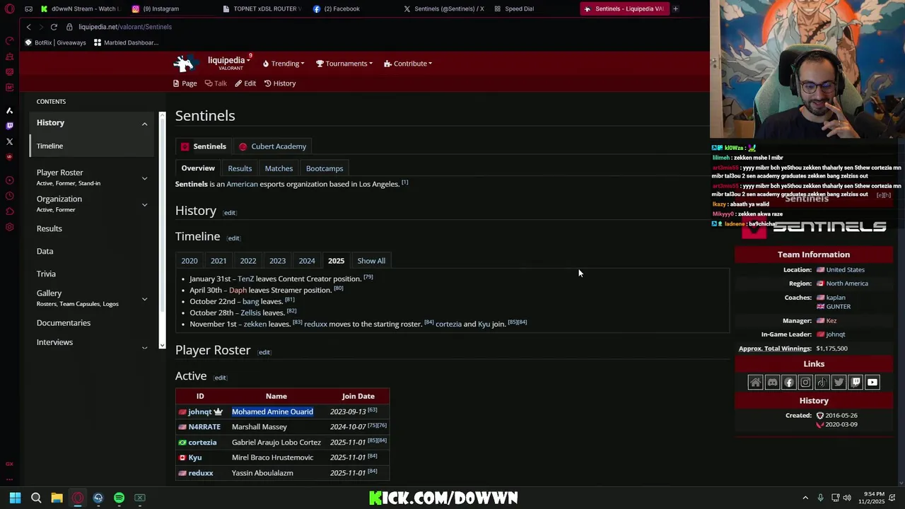This screenshot has height=509, width=905.
Task: Open File Explorer from taskbar
Action: [x=57, y=498]
